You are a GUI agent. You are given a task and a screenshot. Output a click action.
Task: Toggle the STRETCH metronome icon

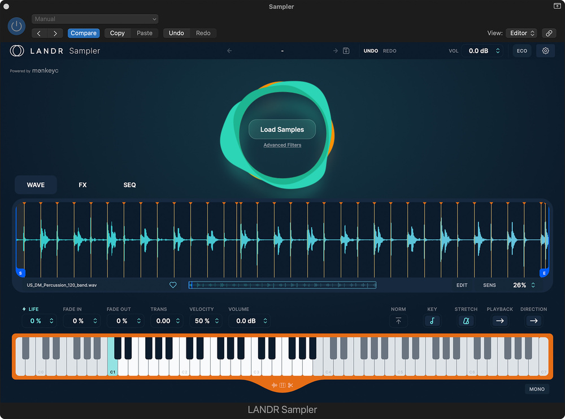click(466, 321)
